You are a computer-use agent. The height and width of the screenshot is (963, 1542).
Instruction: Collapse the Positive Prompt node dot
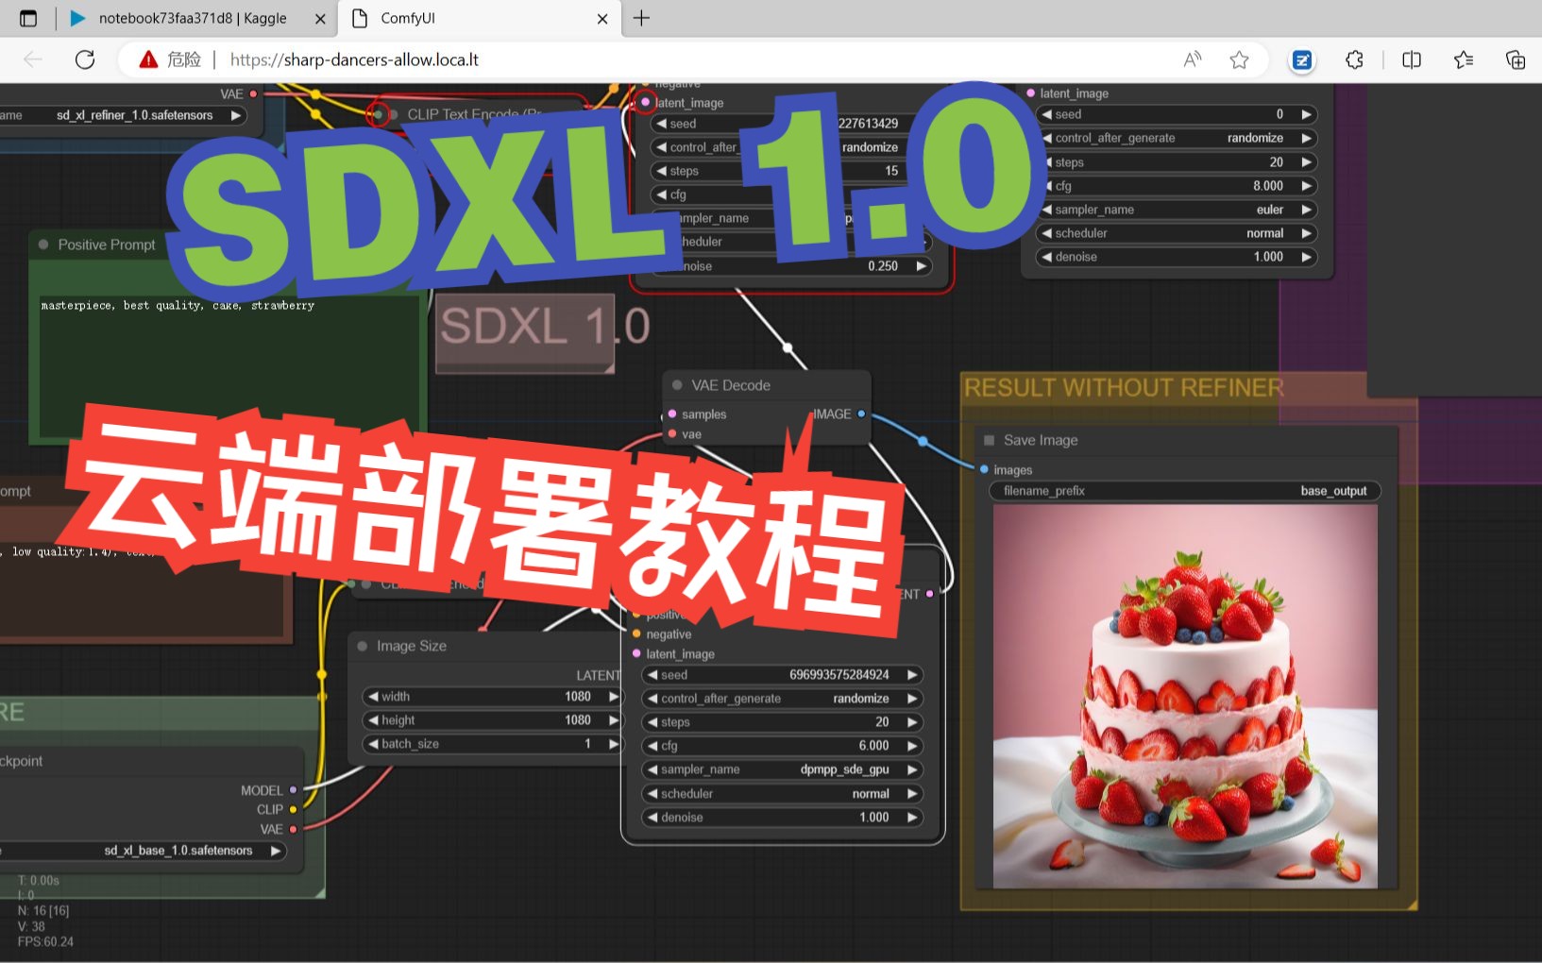pos(43,245)
